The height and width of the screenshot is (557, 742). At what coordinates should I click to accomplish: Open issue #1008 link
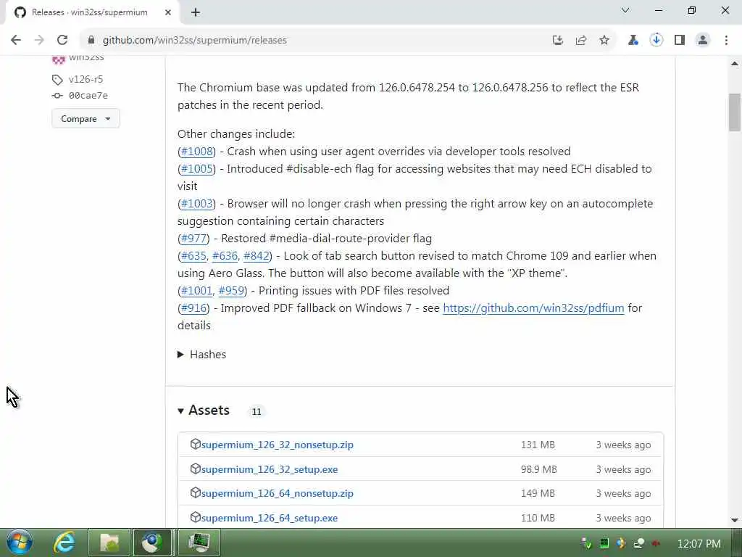(x=197, y=152)
